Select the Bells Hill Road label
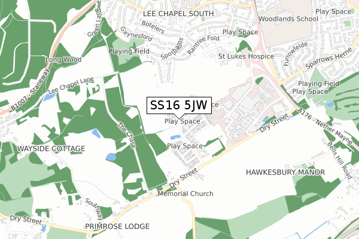 [339, 160]
